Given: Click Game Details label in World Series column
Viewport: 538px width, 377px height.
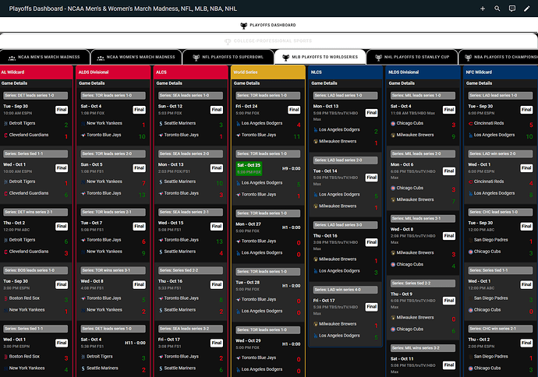Looking at the screenshot, I should point(246,83).
